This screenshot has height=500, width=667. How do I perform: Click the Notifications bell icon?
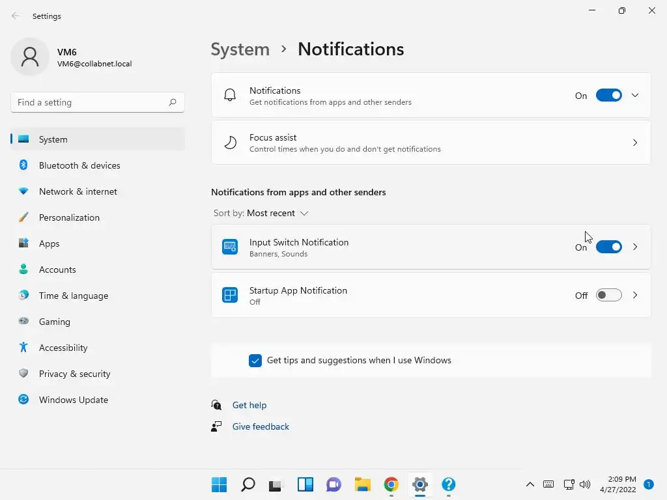tap(230, 96)
